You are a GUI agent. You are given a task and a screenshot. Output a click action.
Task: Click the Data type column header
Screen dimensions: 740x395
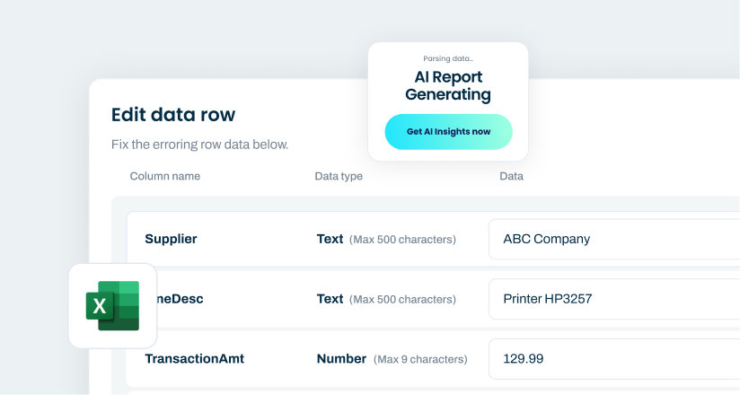339,176
